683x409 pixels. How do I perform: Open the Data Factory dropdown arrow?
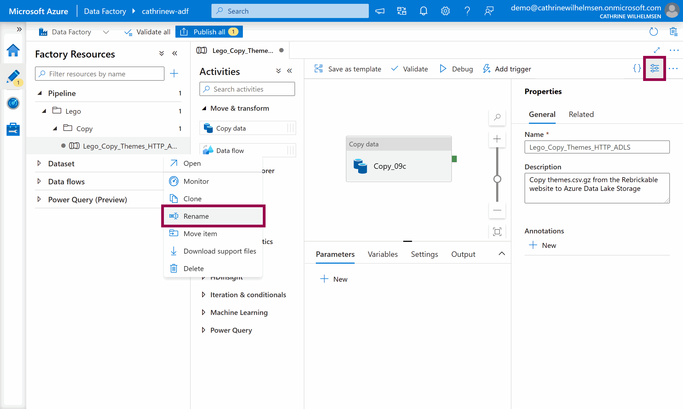pyautogui.click(x=106, y=32)
